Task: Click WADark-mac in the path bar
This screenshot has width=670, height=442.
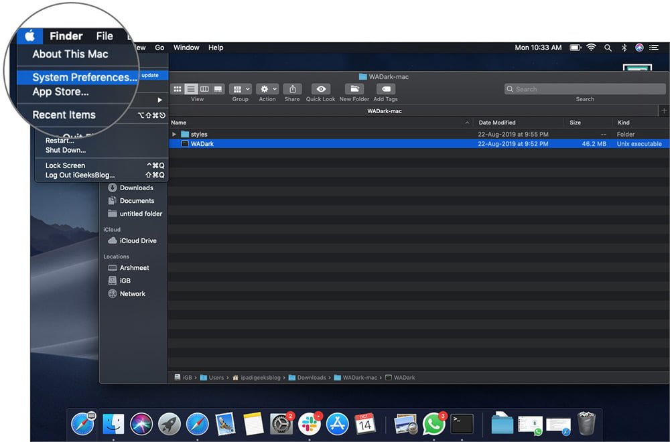Action: click(x=356, y=378)
